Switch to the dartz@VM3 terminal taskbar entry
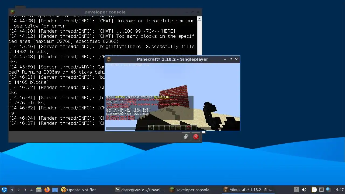Screen dimensions: 345x194 (x=140, y=190)
